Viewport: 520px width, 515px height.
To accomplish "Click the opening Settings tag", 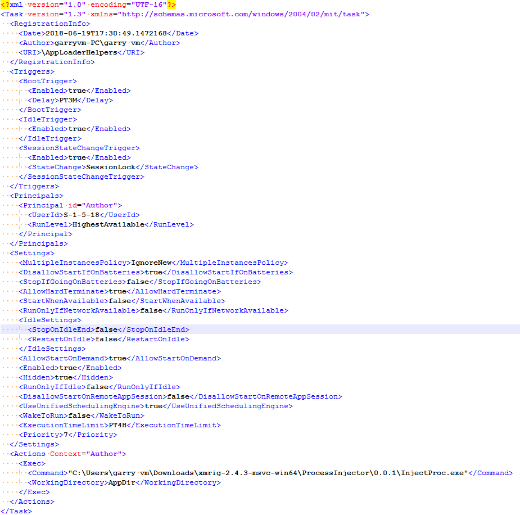I will pyautogui.click(x=32, y=254).
